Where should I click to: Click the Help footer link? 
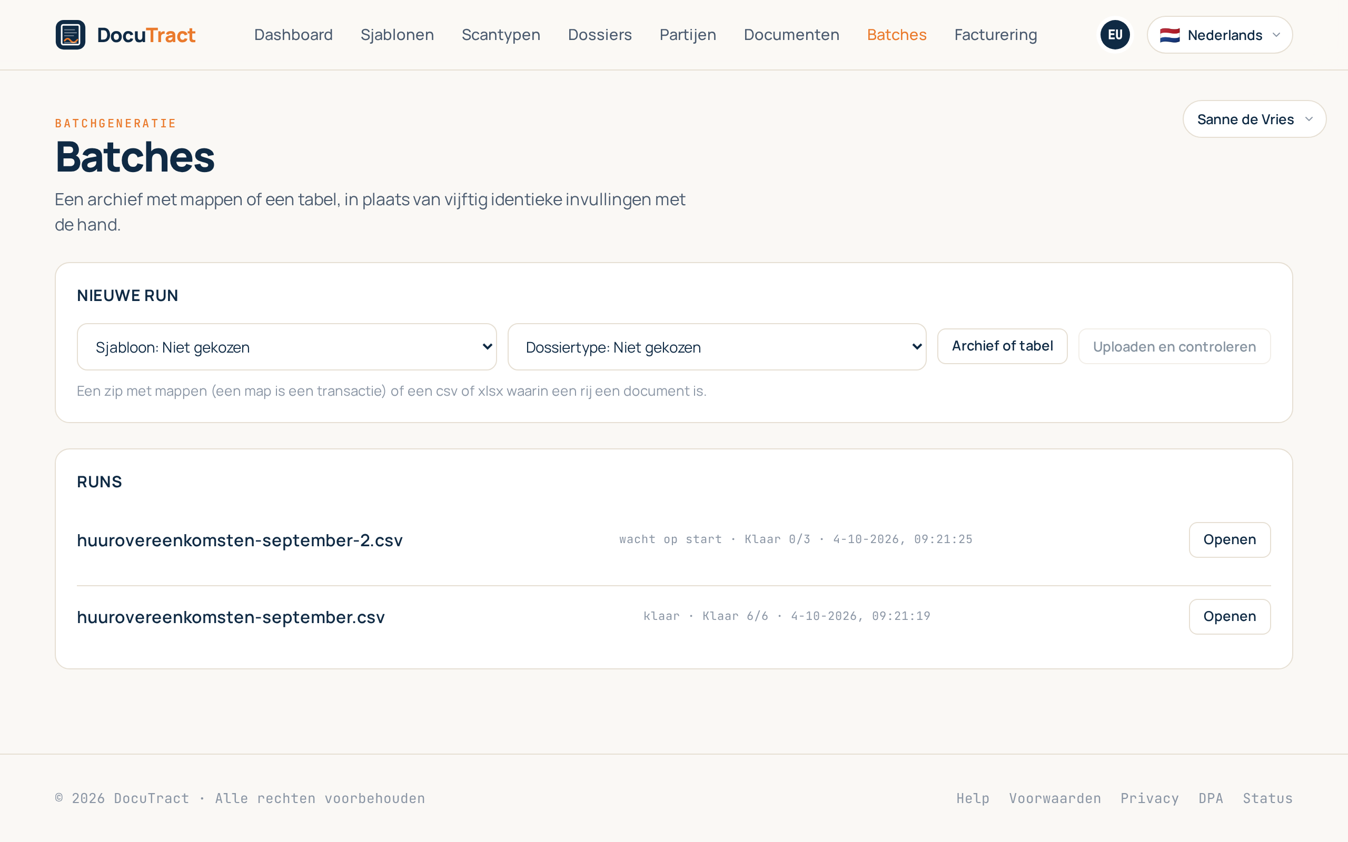pos(973,798)
